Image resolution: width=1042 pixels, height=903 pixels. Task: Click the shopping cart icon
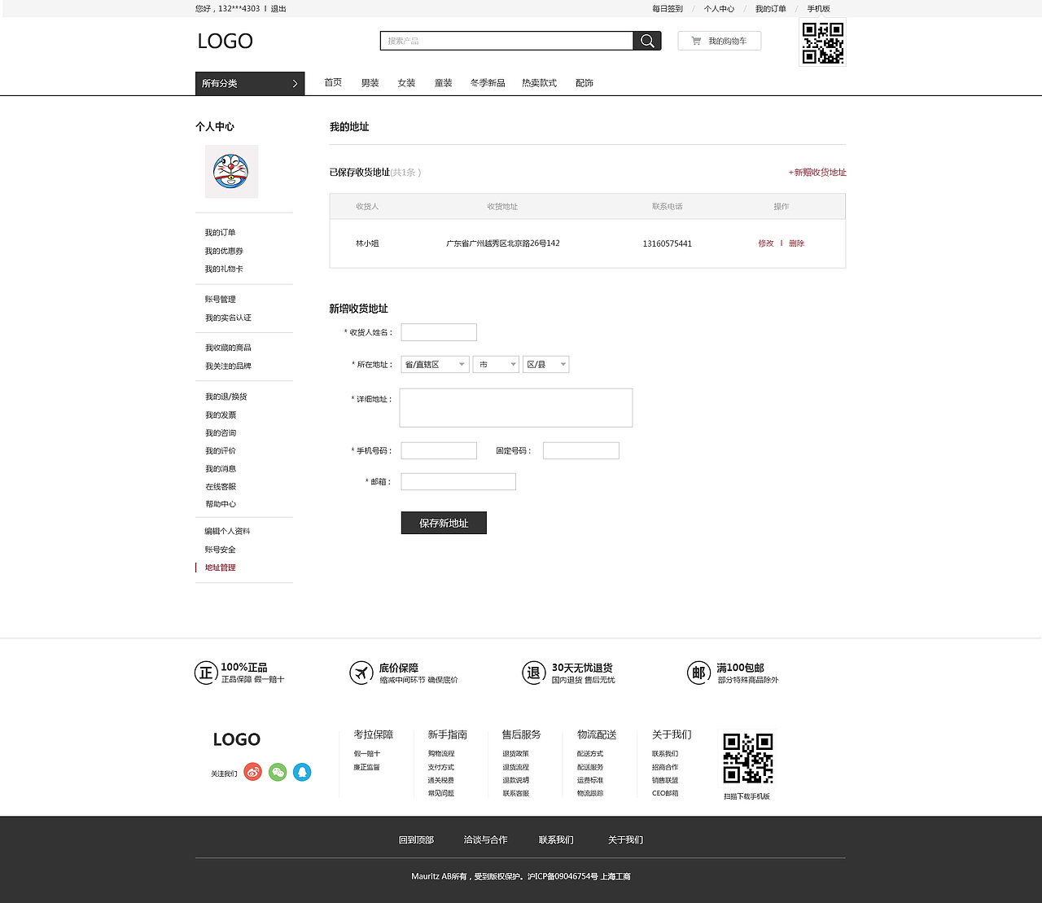click(696, 41)
